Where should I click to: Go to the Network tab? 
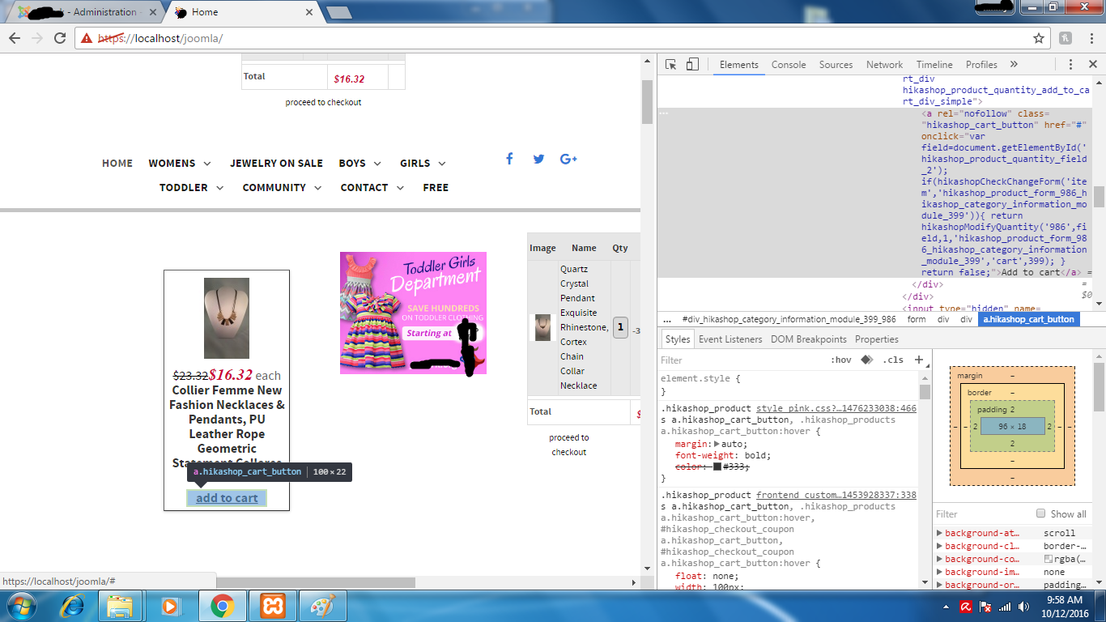[884, 65]
